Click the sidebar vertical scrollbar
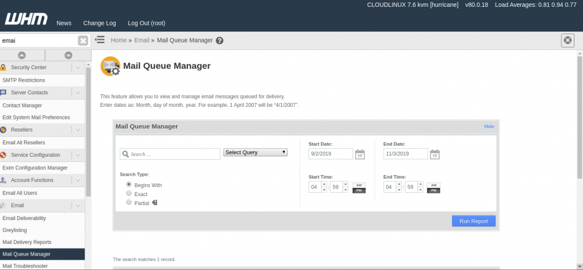Image resolution: width=583 pixels, height=270 pixels. [88, 132]
